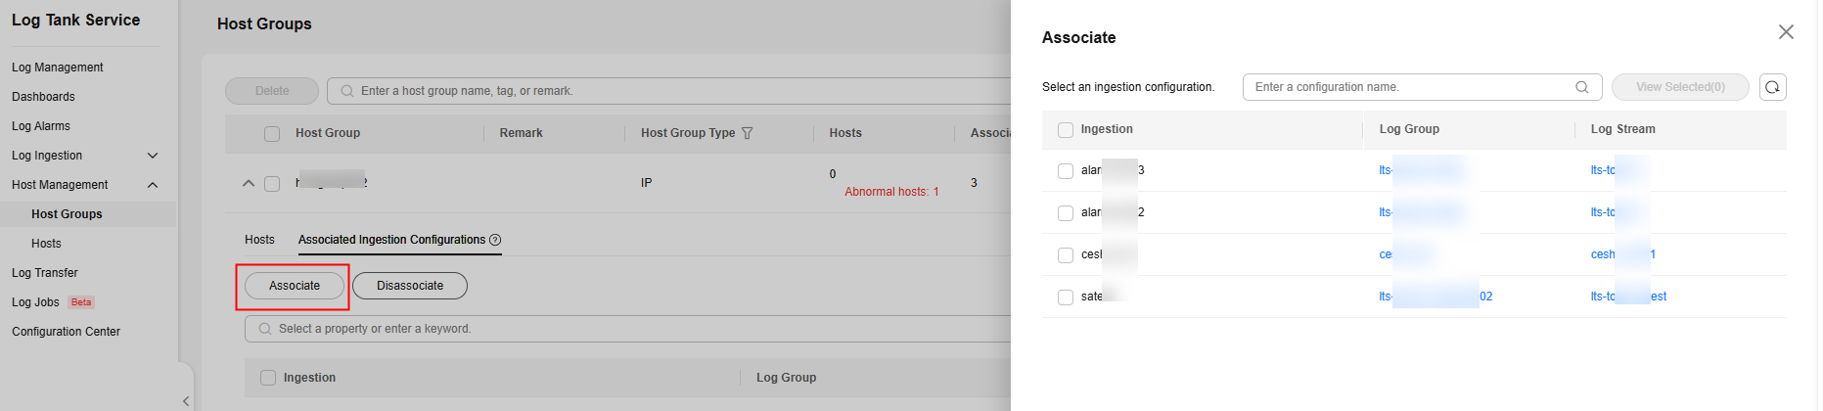Viewport: 1823px width, 411px height.
Task: Click the Associate button
Action: pyautogui.click(x=294, y=286)
